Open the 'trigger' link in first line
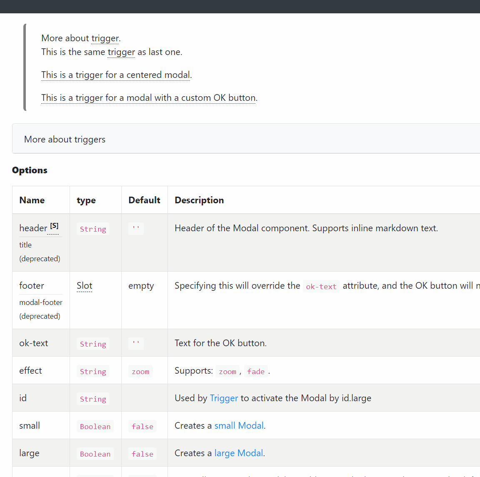The image size is (480, 477). coord(105,38)
